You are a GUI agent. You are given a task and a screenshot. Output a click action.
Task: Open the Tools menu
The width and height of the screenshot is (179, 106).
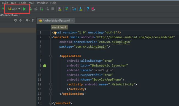(23, 3)
